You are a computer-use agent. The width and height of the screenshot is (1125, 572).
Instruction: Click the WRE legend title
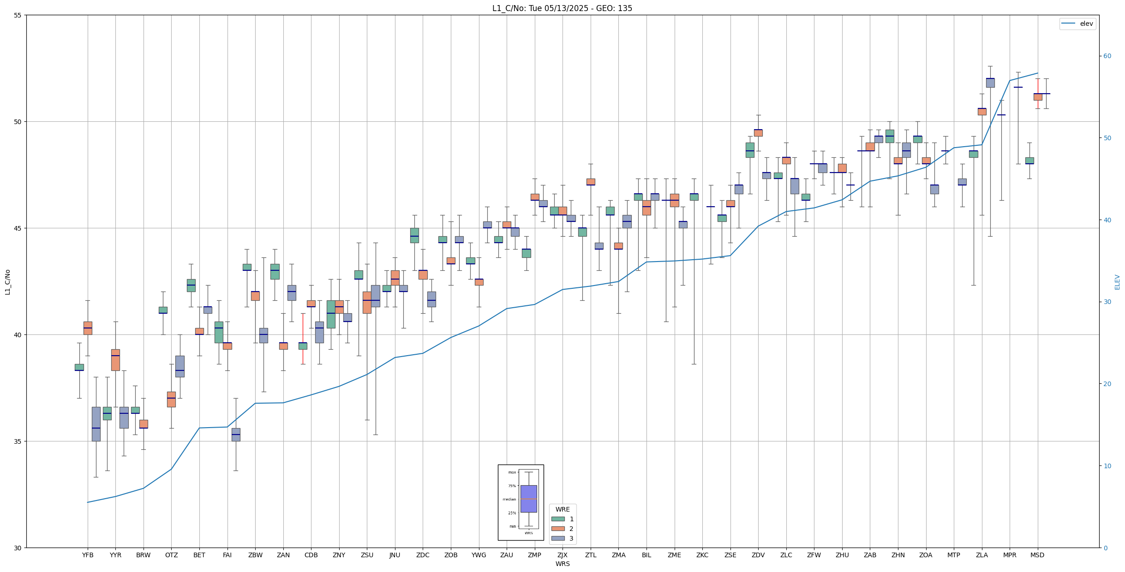pos(562,509)
